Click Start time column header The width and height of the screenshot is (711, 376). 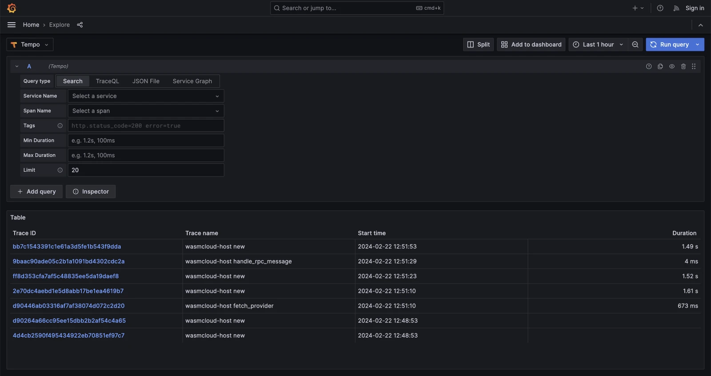coord(372,233)
